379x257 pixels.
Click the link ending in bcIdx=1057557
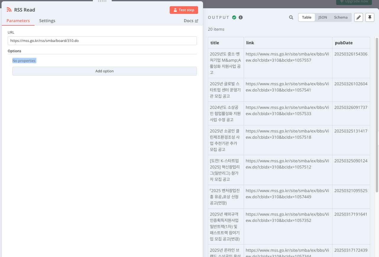click(287, 57)
